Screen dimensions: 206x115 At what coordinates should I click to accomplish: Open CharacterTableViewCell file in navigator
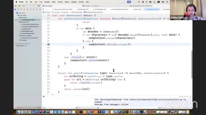(x=30, y=27)
